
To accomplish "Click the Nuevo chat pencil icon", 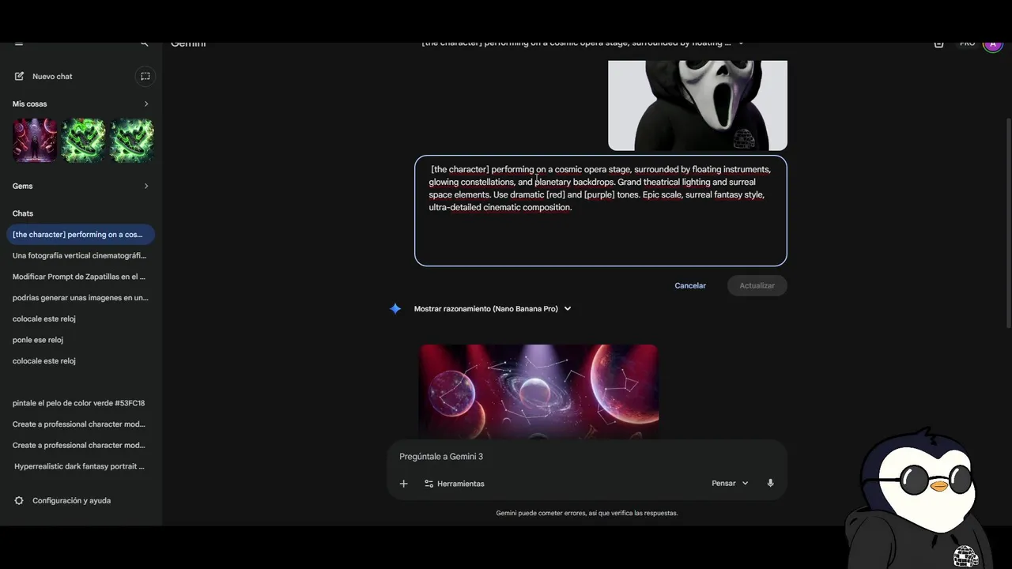I will [x=19, y=77].
